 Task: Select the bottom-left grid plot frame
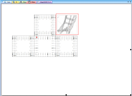tap(23, 46)
